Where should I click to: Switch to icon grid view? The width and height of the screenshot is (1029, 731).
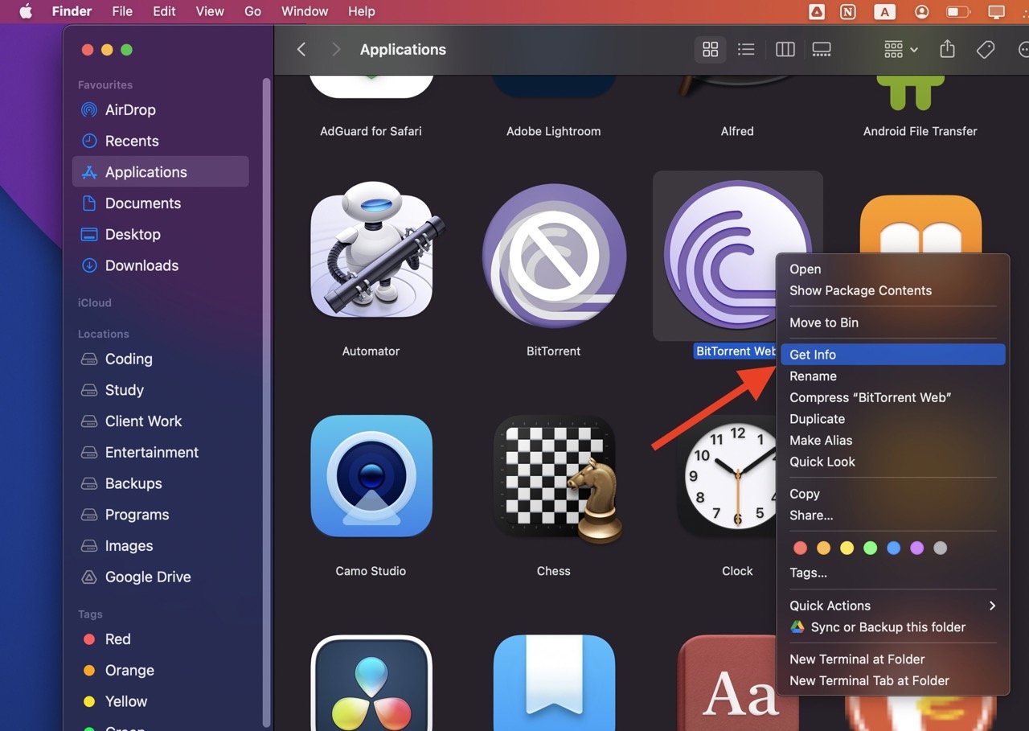710,50
